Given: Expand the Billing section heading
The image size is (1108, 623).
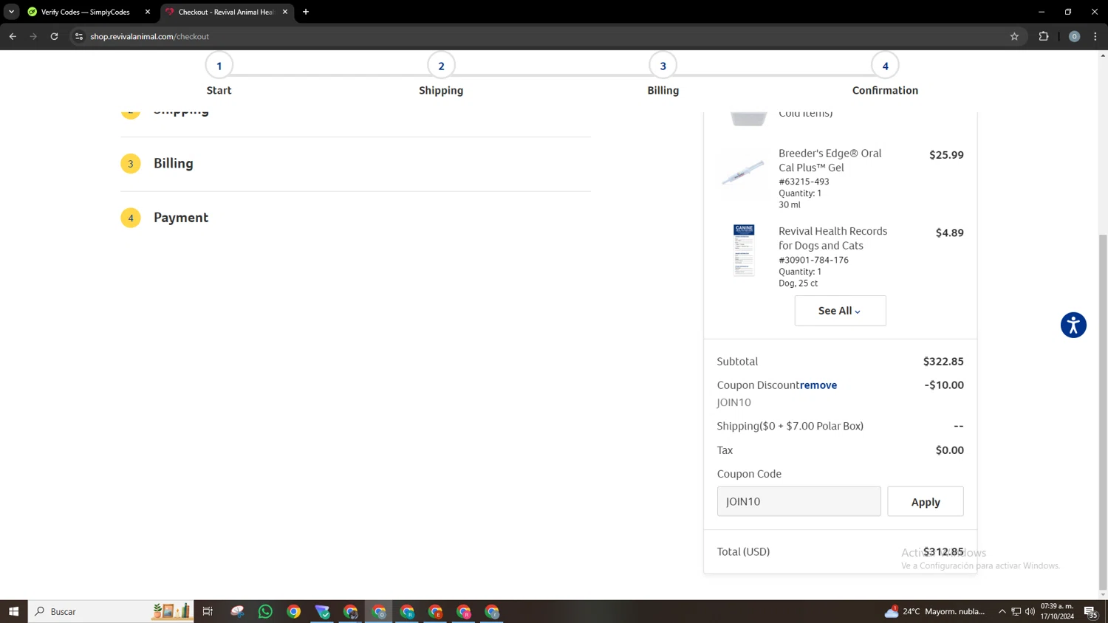Looking at the screenshot, I should coord(174,163).
